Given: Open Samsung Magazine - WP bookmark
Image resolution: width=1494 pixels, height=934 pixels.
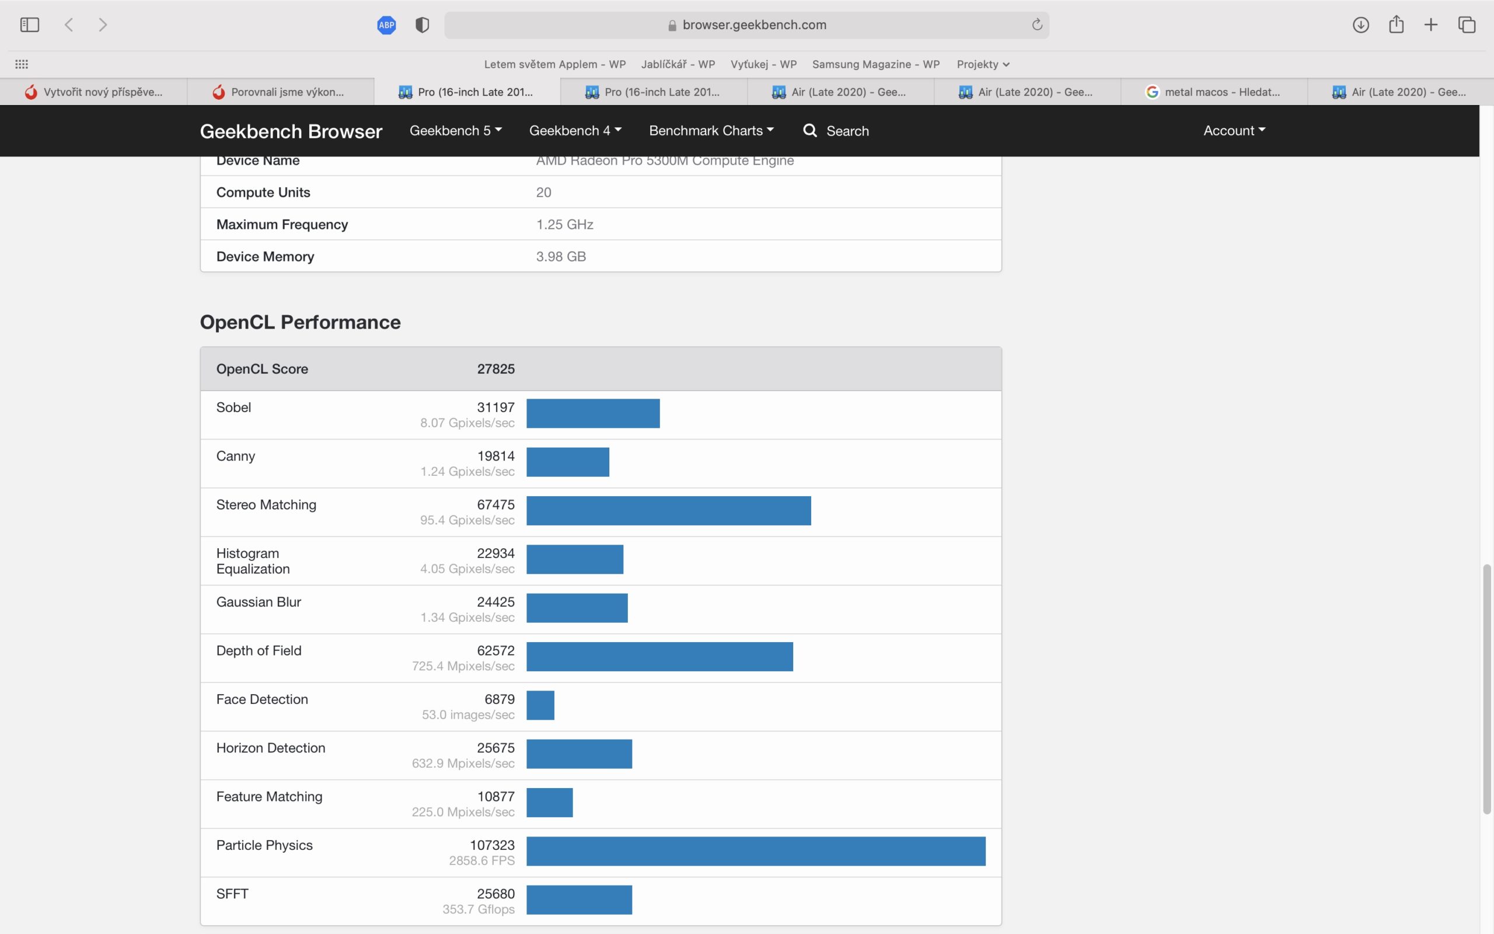Looking at the screenshot, I should [875, 64].
